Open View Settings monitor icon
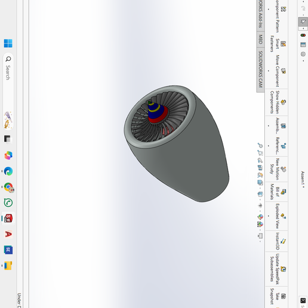This screenshot has height=308, width=308. click(x=260, y=236)
